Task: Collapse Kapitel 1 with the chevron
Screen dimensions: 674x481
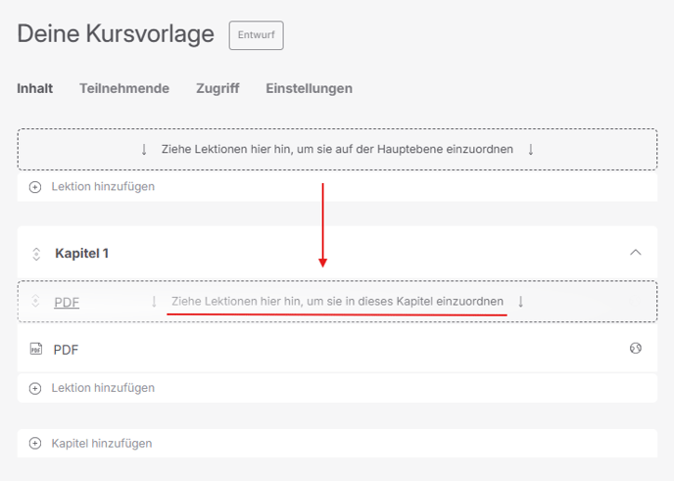Action: 636,253
